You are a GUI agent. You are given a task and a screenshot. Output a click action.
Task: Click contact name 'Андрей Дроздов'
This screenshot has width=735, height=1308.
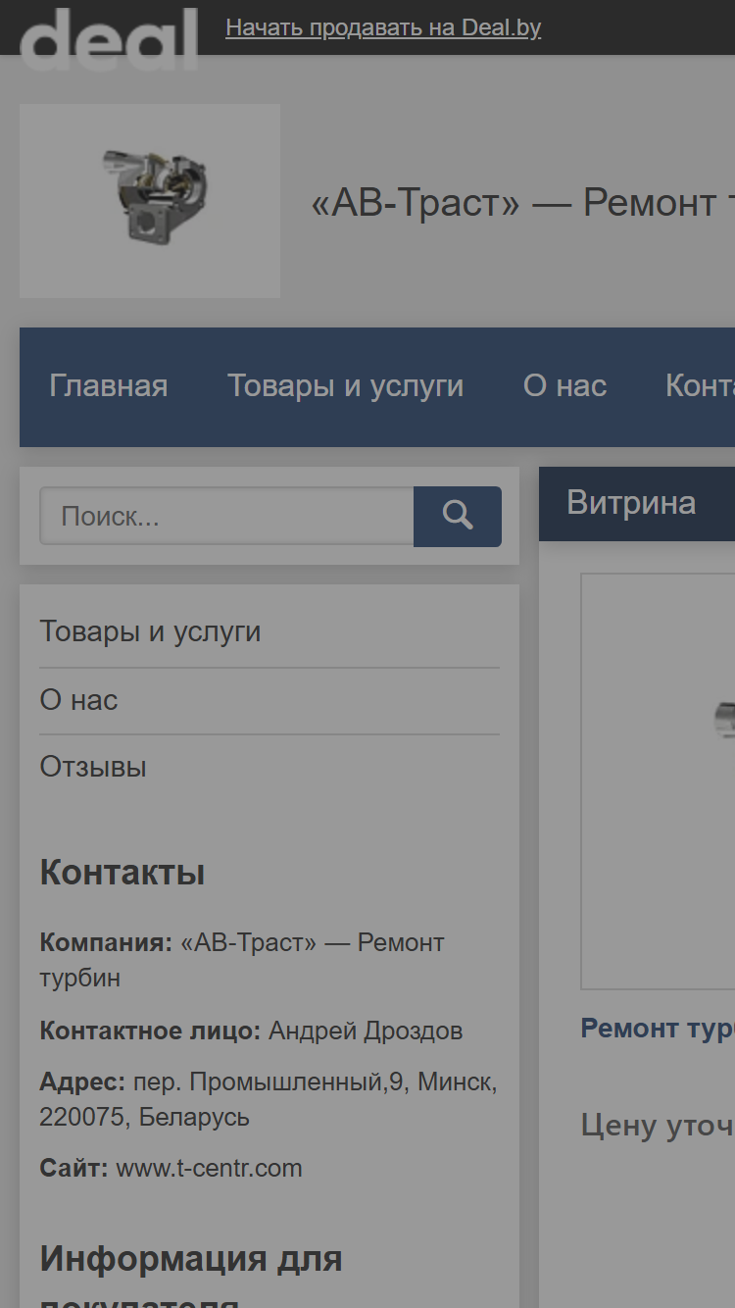click(x=366, y=1031)
